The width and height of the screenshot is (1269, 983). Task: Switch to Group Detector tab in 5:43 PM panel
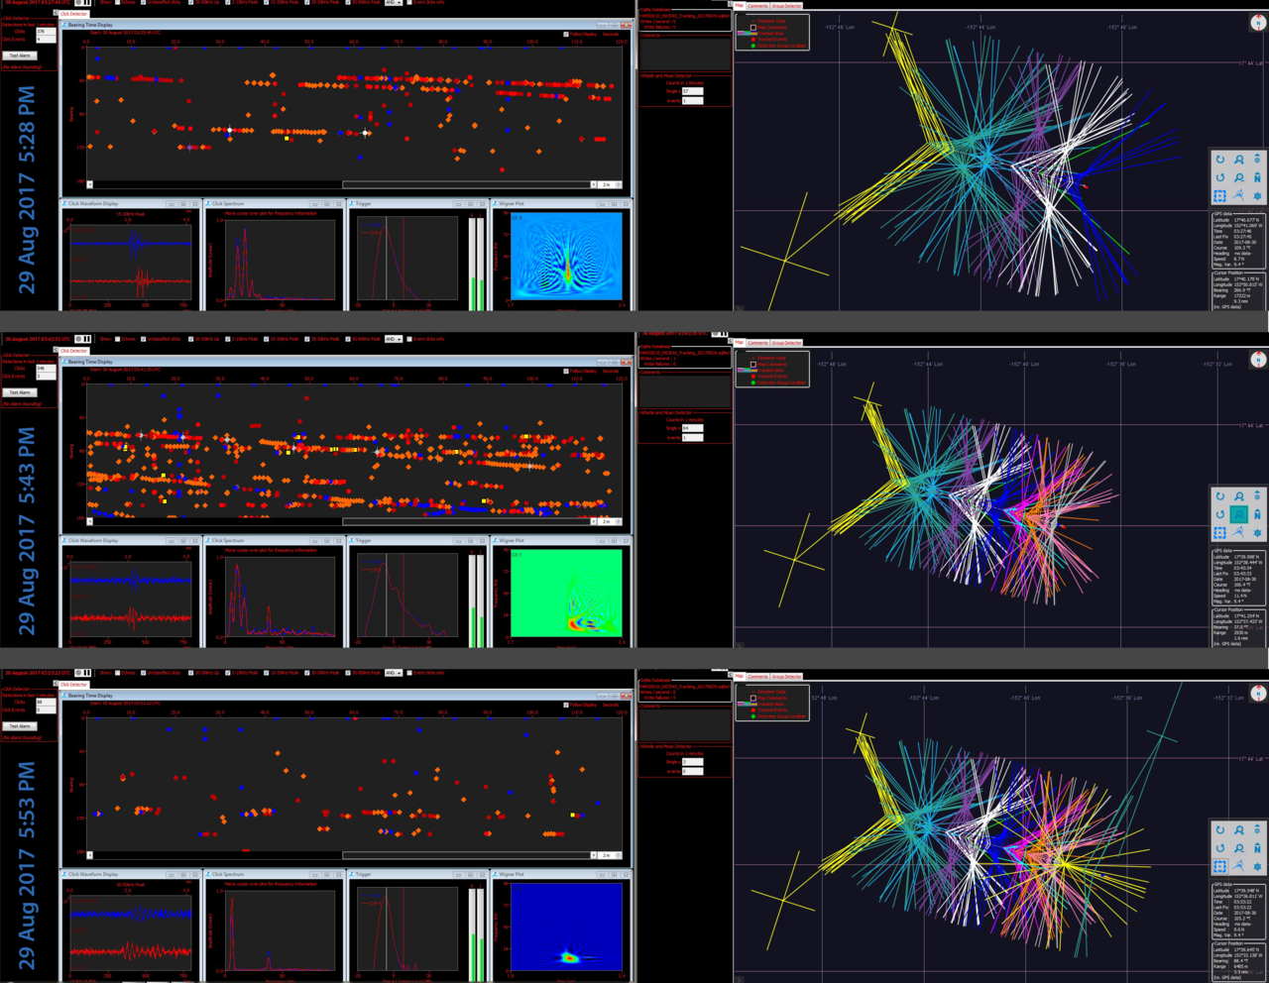click(787, 342)
